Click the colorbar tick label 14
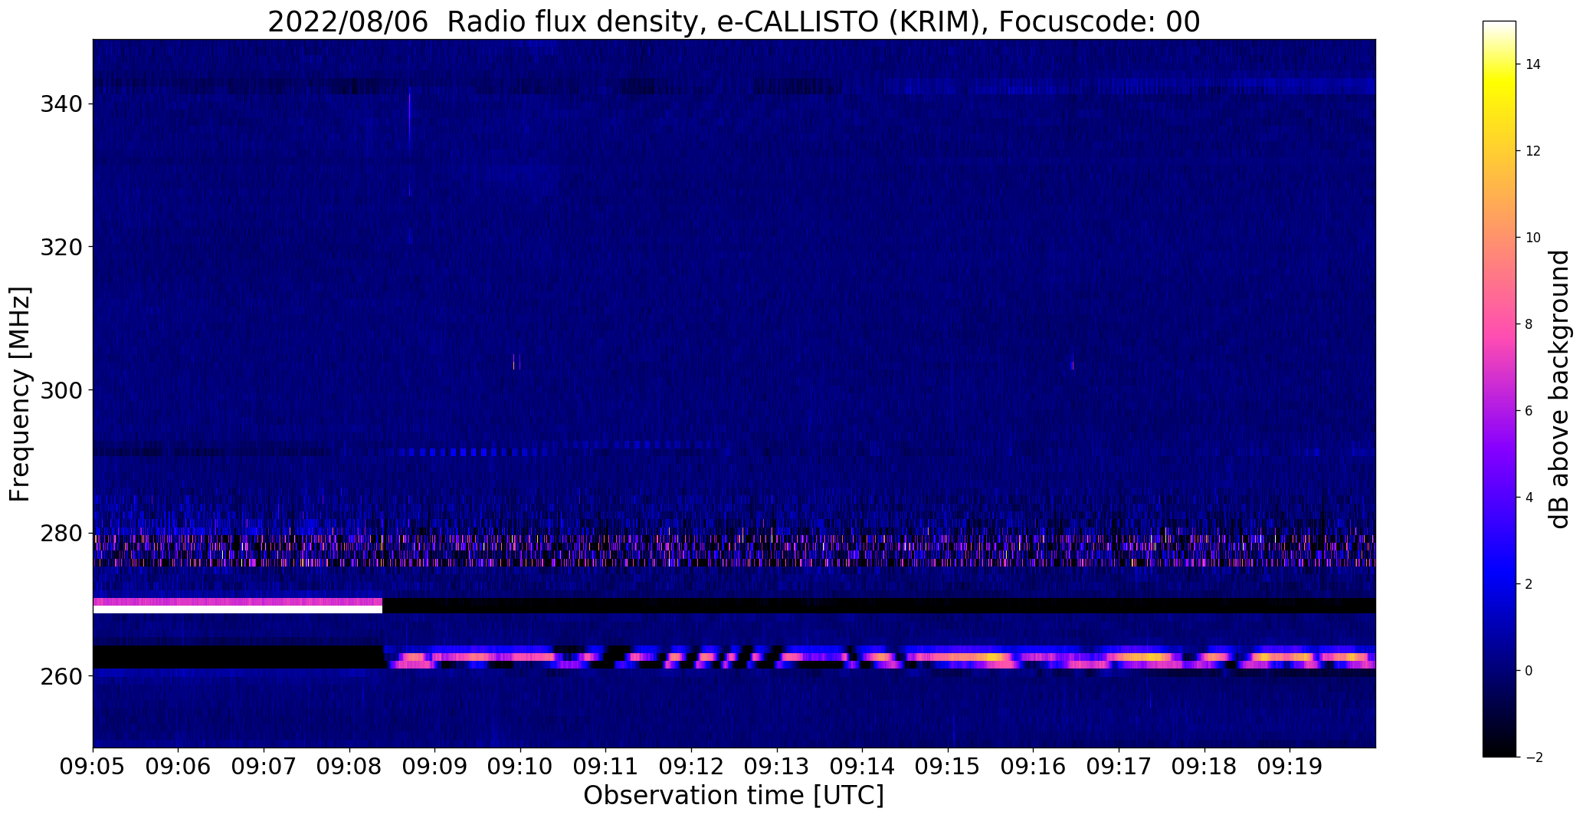This screenshot has width=1583, height=818. pos(1533,64)
